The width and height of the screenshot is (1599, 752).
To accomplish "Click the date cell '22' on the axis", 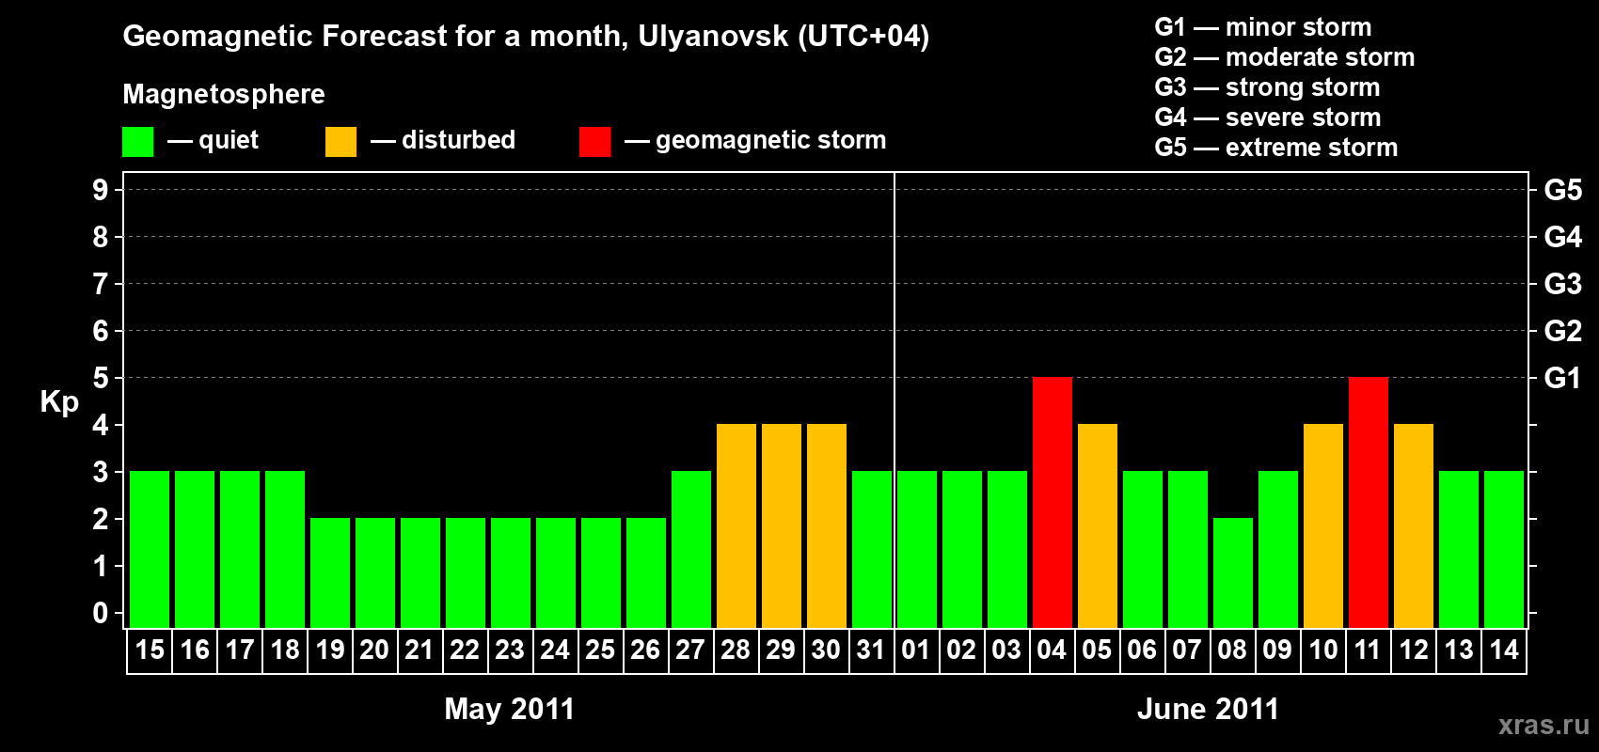I will (466, 650).
